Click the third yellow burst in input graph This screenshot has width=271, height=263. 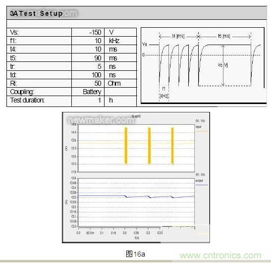(172, 146)
